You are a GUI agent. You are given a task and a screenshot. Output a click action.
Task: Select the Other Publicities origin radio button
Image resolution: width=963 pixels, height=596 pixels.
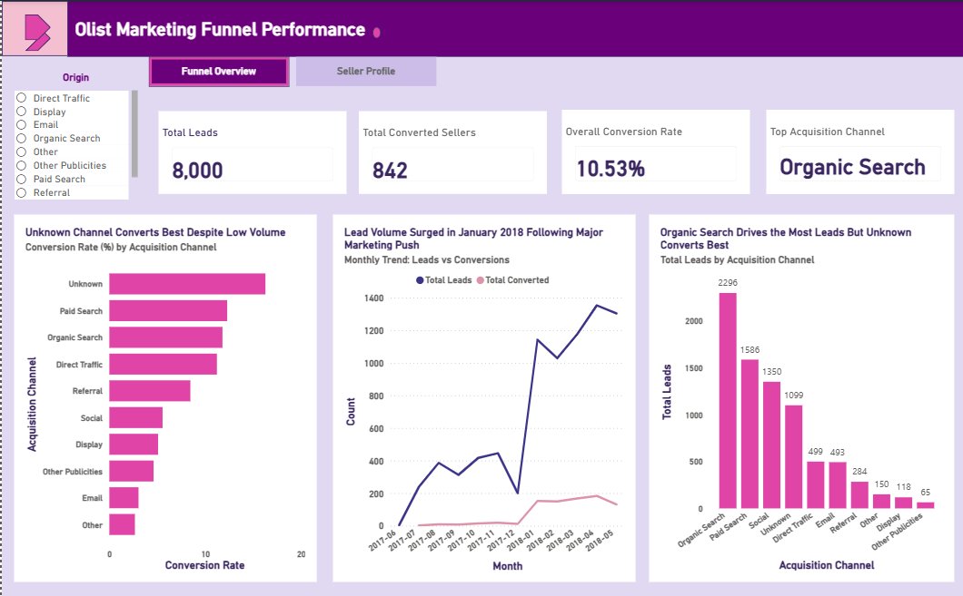22,165
